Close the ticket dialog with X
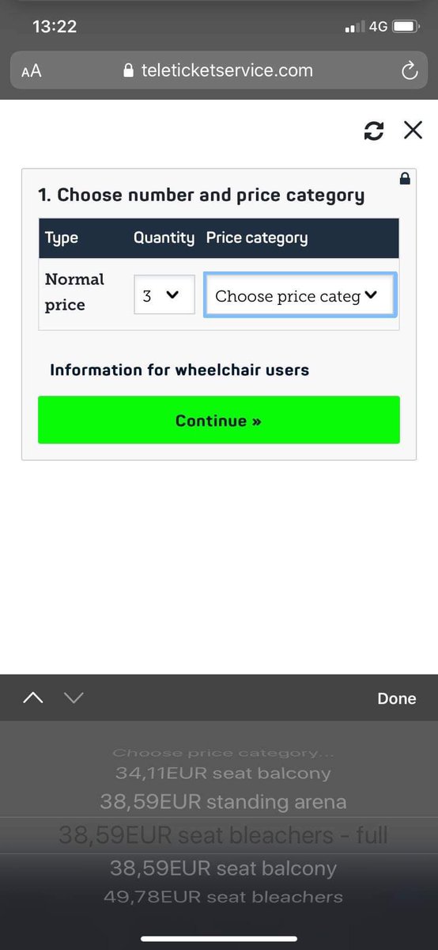Image resolution: width=438 pixels, height=950 pixels. point(413,130)
